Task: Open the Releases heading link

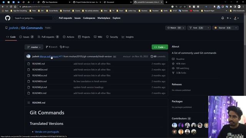Action: (177, 84)
